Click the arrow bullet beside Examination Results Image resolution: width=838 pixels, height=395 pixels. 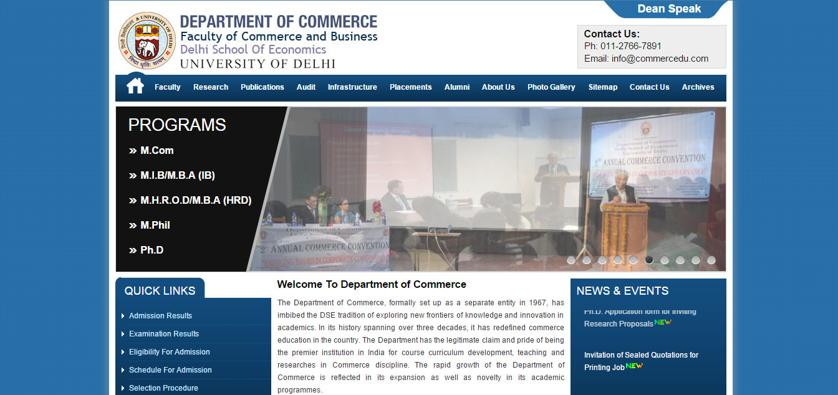tap(123, 334)
